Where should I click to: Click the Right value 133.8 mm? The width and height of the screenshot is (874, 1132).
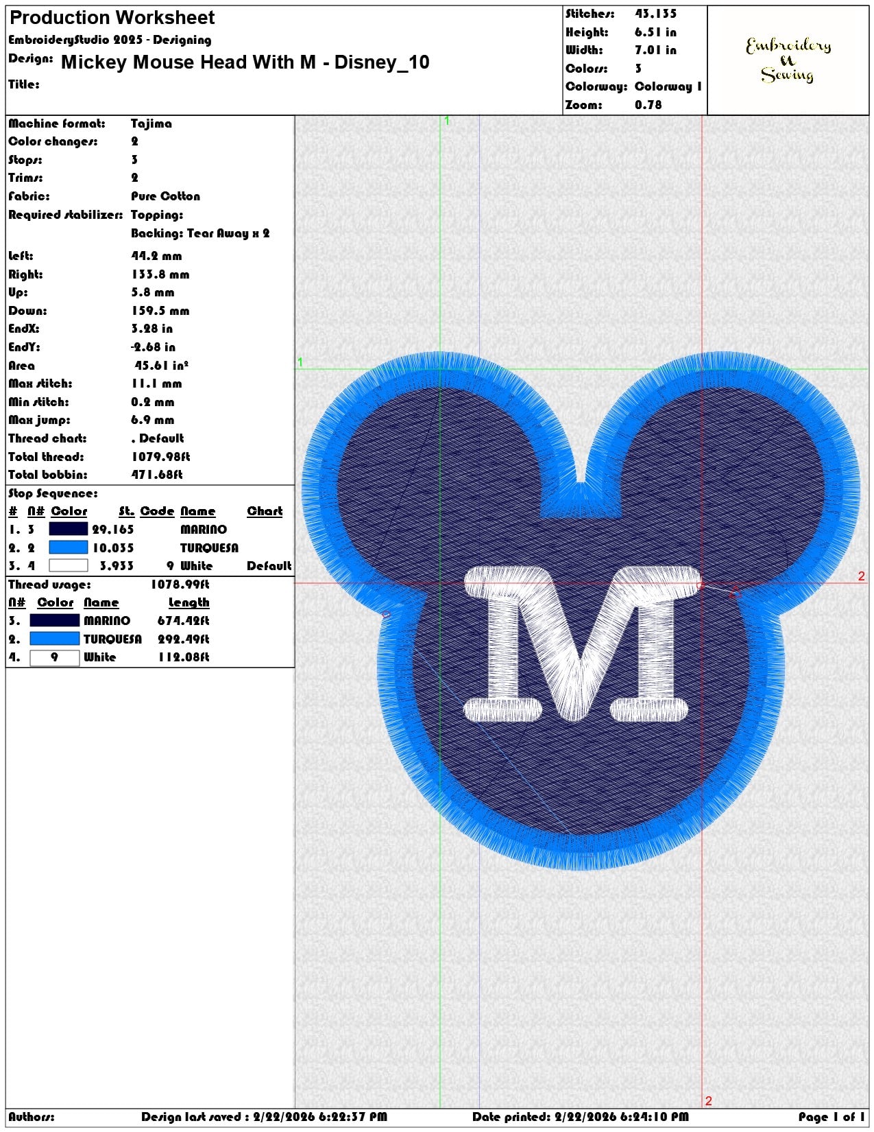pos(160,274)
